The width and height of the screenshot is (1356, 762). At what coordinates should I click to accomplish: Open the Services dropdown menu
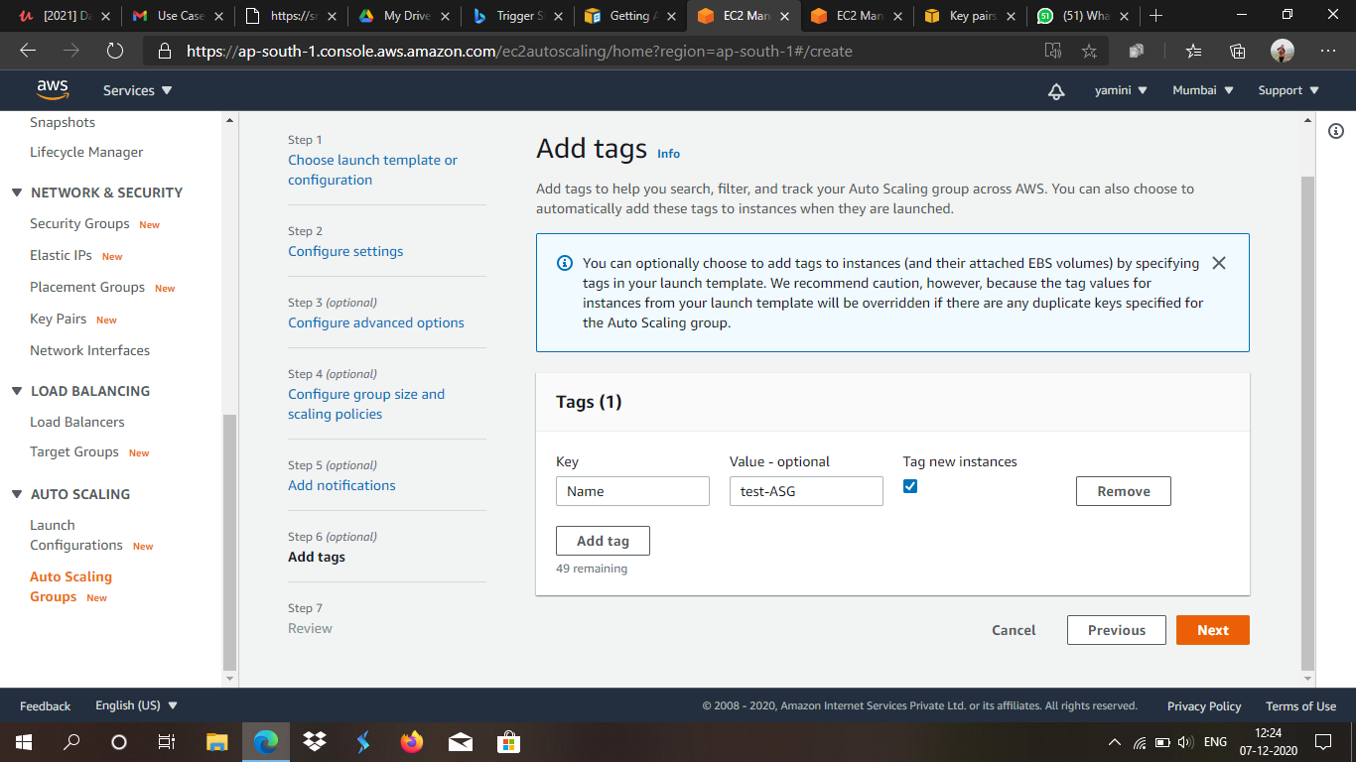(x=138, y=90)
